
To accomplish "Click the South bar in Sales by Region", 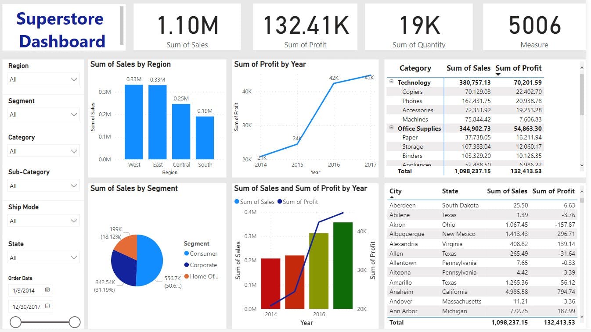I will (205, 138).
